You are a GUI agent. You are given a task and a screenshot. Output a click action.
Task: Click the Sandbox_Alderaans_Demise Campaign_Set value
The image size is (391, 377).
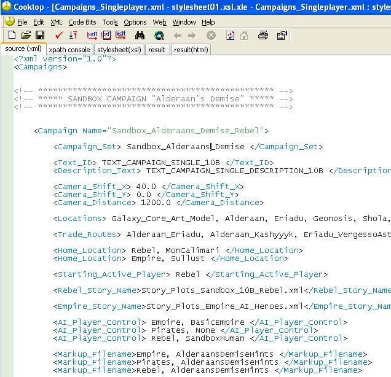pos(186,146)
